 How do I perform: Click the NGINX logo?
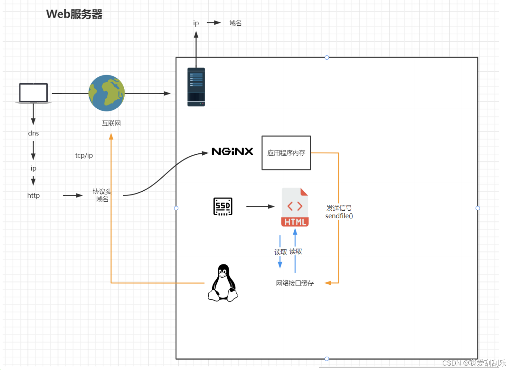point(232,151)
